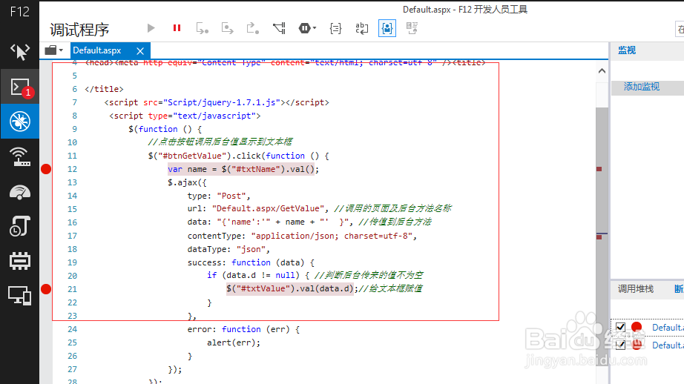This screenshot has width=684, height=384.
Task: Open first Default breakpoint entry link
Action: pos(668,328)
